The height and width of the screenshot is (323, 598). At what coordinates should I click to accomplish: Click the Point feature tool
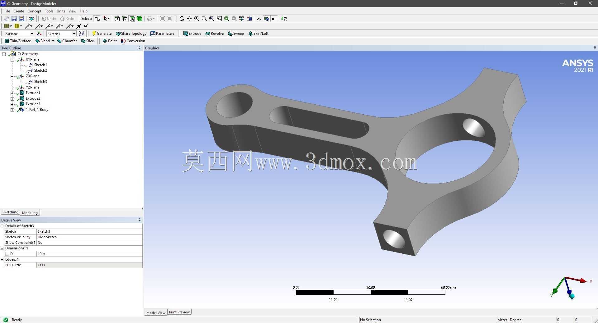point(110,41)
